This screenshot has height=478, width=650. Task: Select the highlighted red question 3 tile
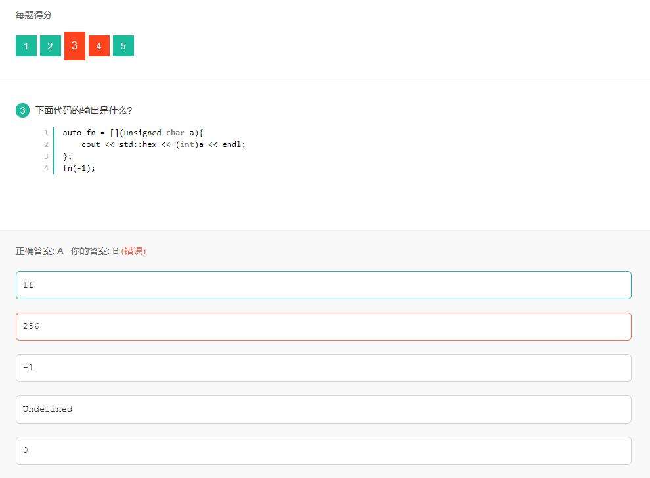click(75, 45)
